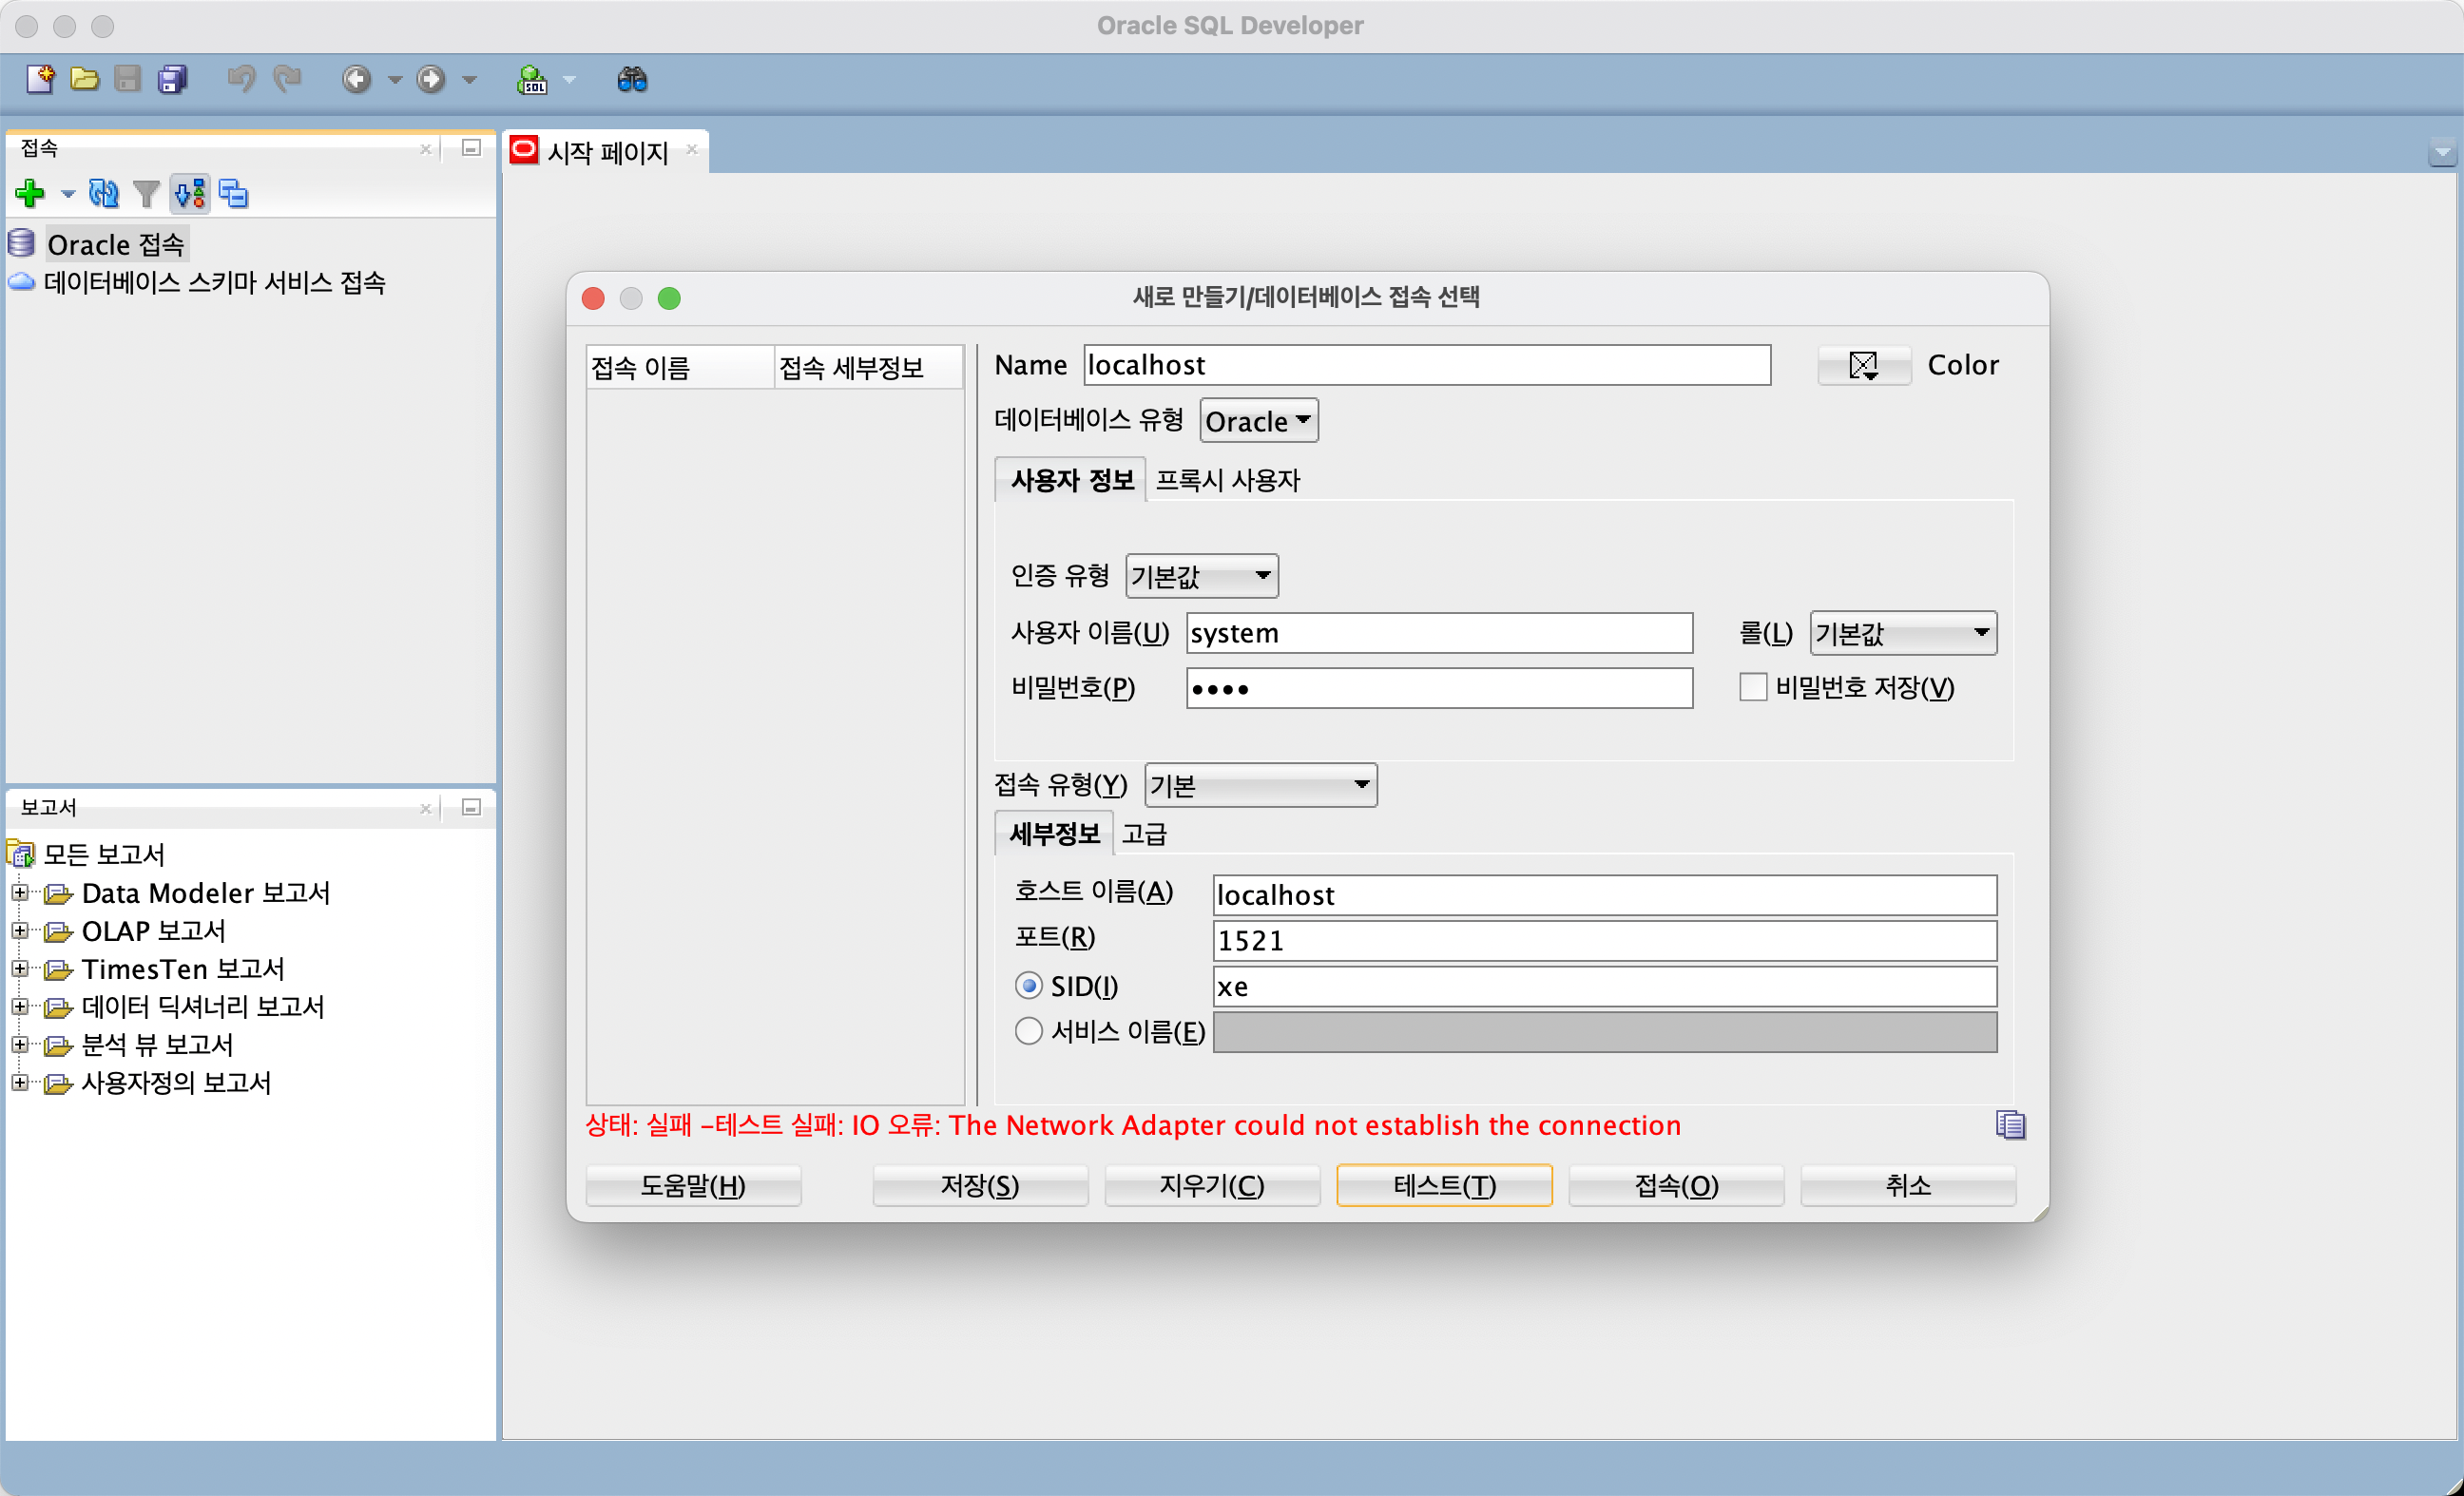Click the 접속(O) button
The image size is (2464, 1496).
click(x=1676, y=1185)
